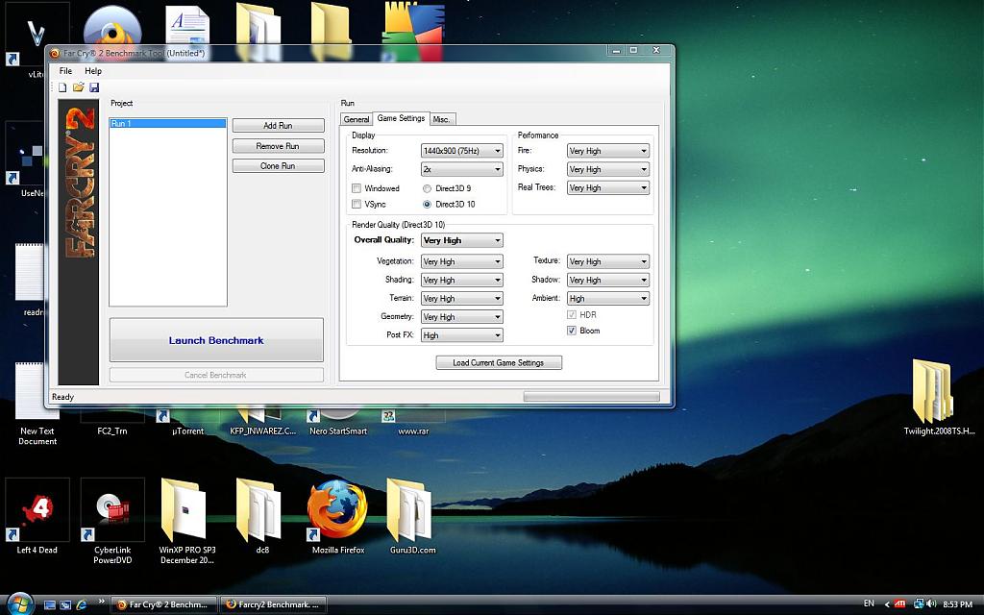
Task: Open the Anti-Aliasing dropdown
Action: [x=462, y=169]
